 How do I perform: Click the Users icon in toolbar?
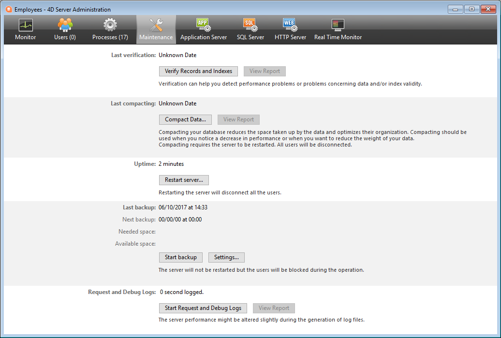[x=65, y=25]
